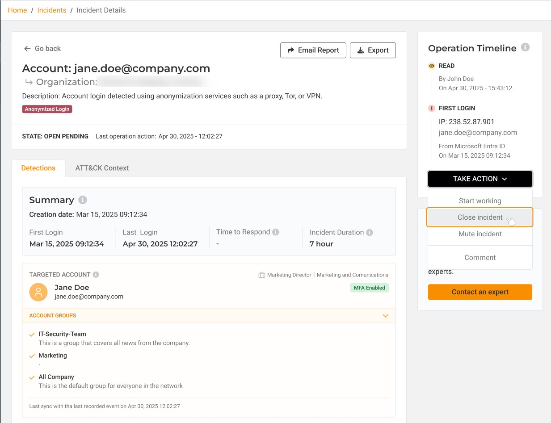551x423 pixels.
Task: Click Jane Doe's orange avatar icon
Action: pyautogui.click(x=38, y=292)
